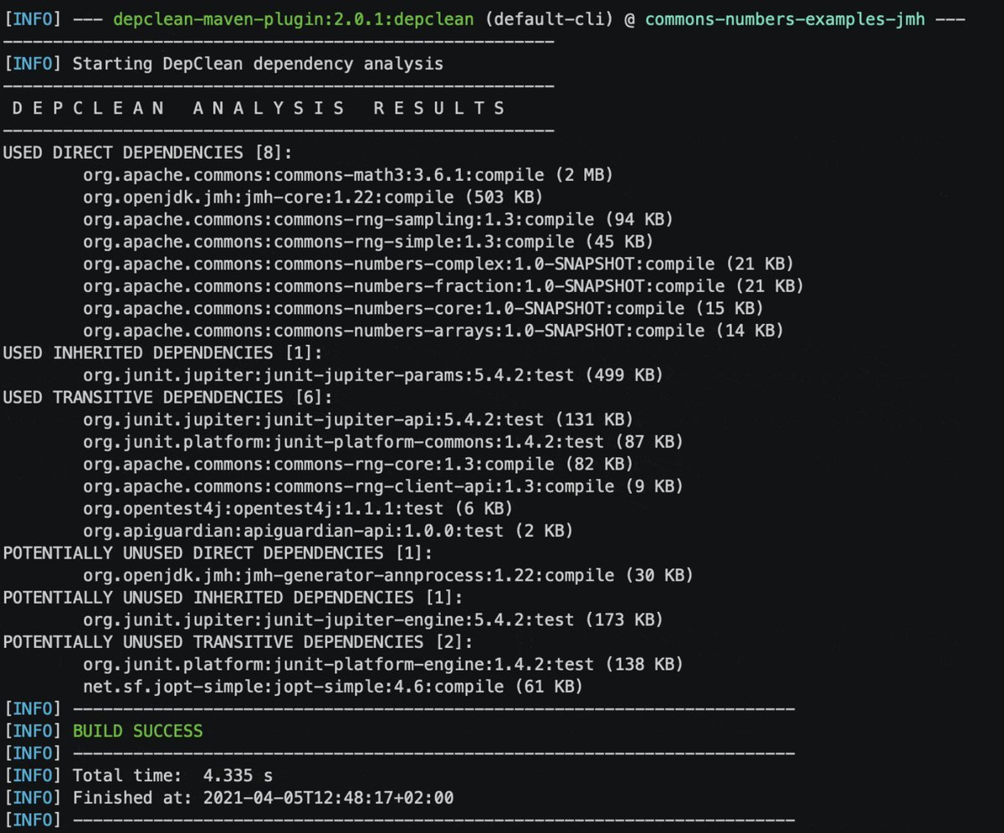The image size is (1004, 833).
Task: Select the jmh-generator-annprocess:1.22 line
Action: [388, 574]
